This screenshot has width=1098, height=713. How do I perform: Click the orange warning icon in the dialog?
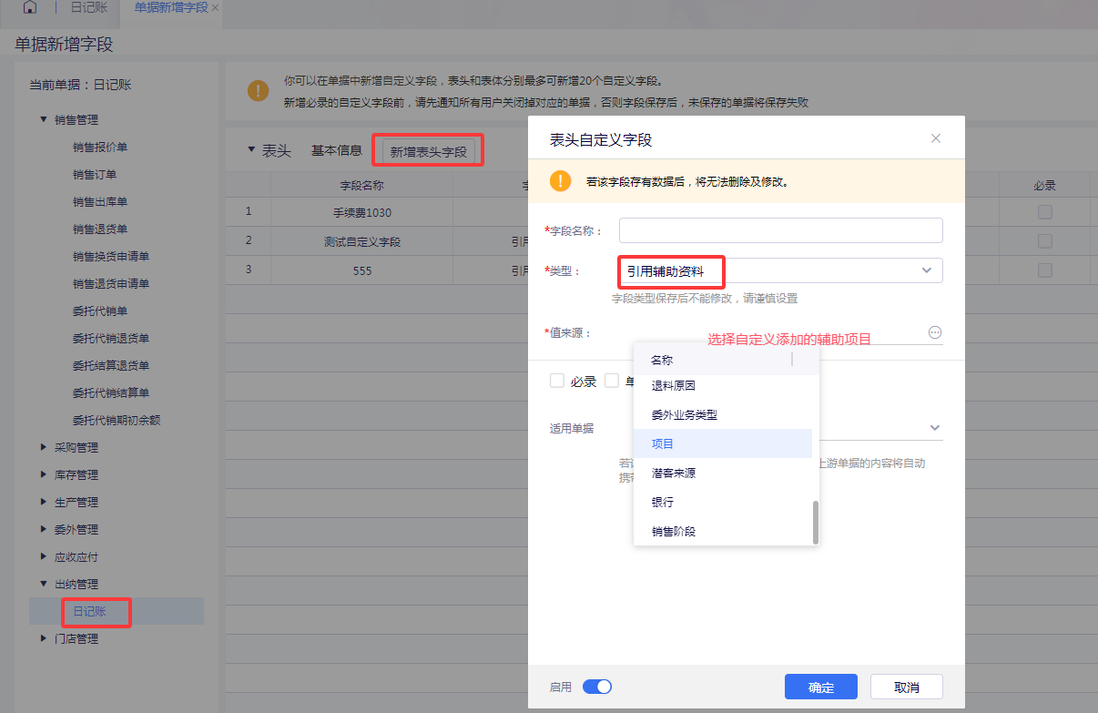[x=560, y=180]
